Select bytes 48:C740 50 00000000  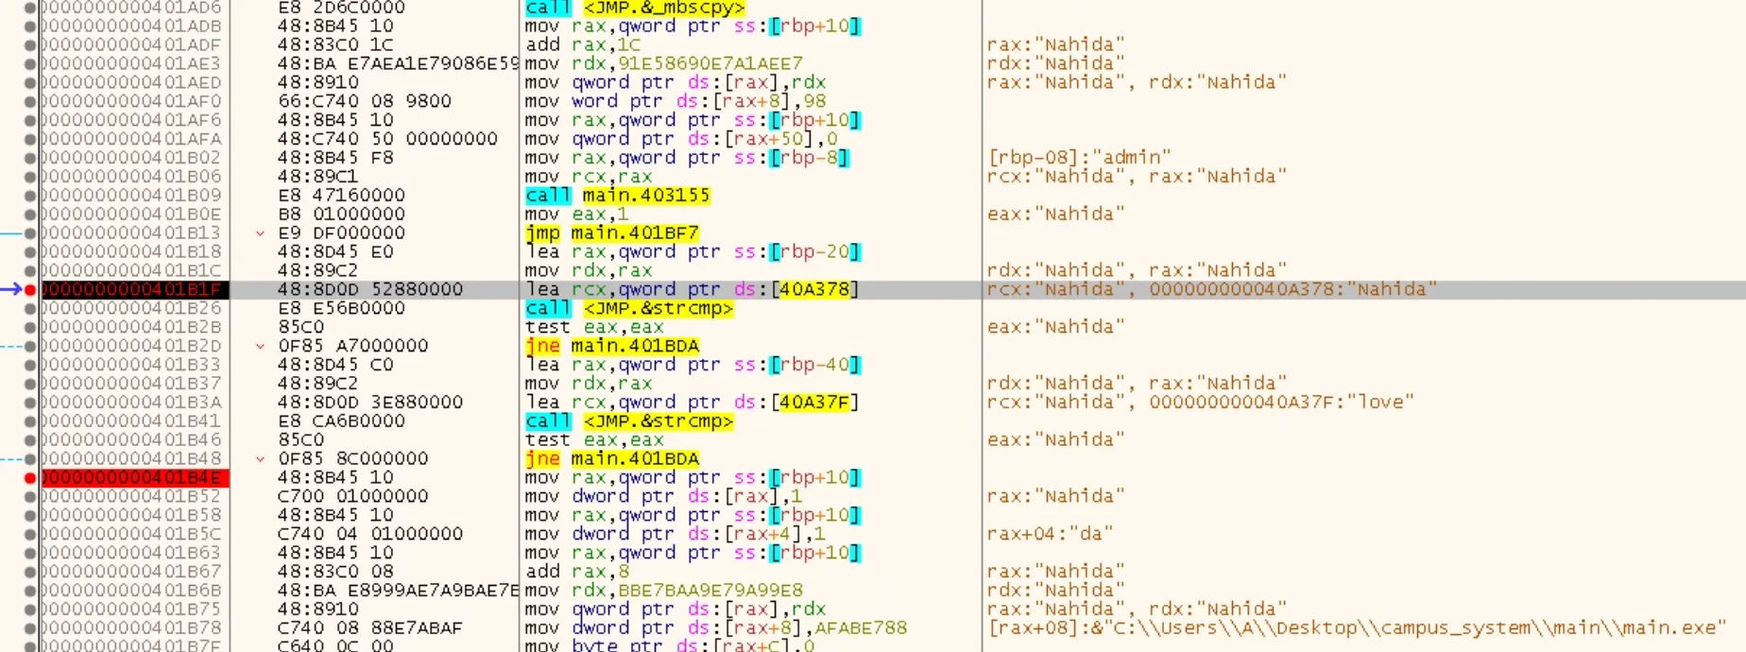point(387,139)
